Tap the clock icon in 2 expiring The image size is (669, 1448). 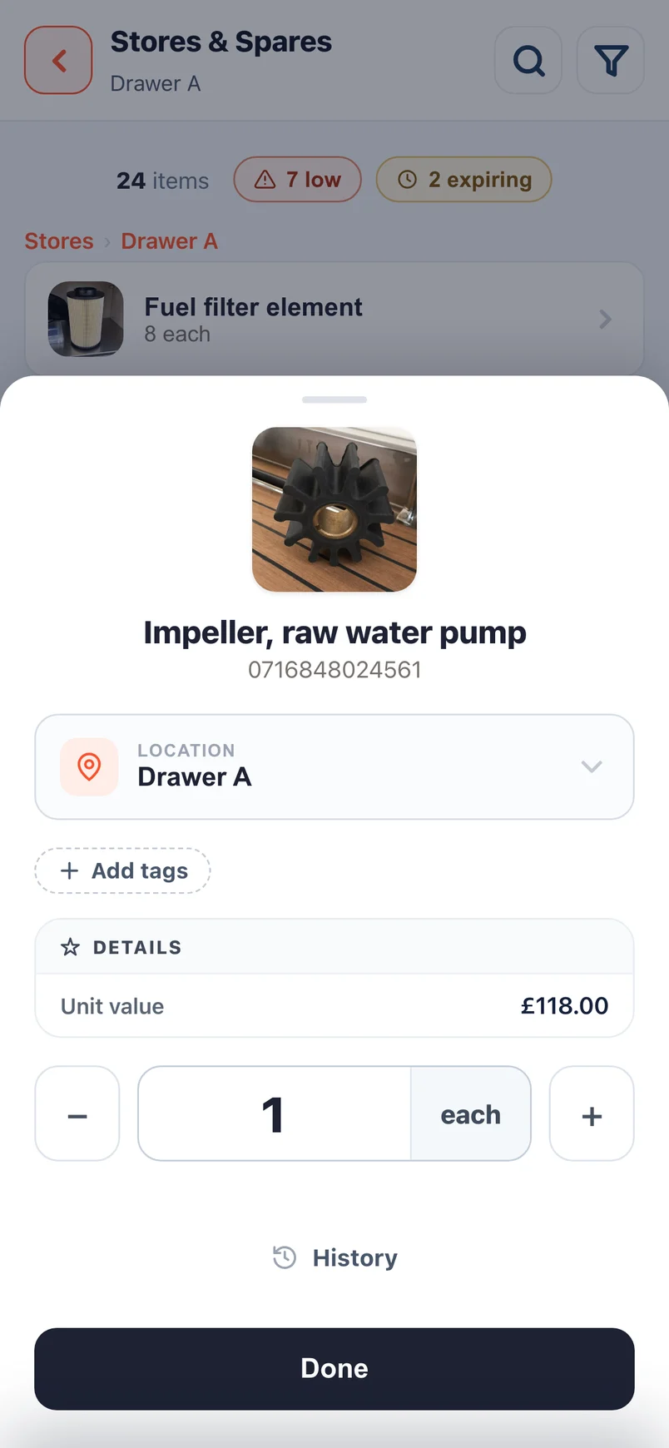tap(407, 179)
